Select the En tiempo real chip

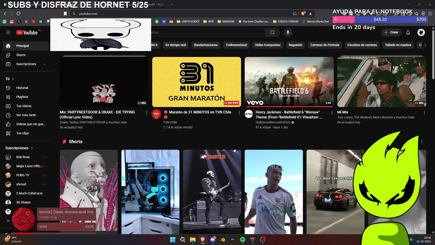176,45
